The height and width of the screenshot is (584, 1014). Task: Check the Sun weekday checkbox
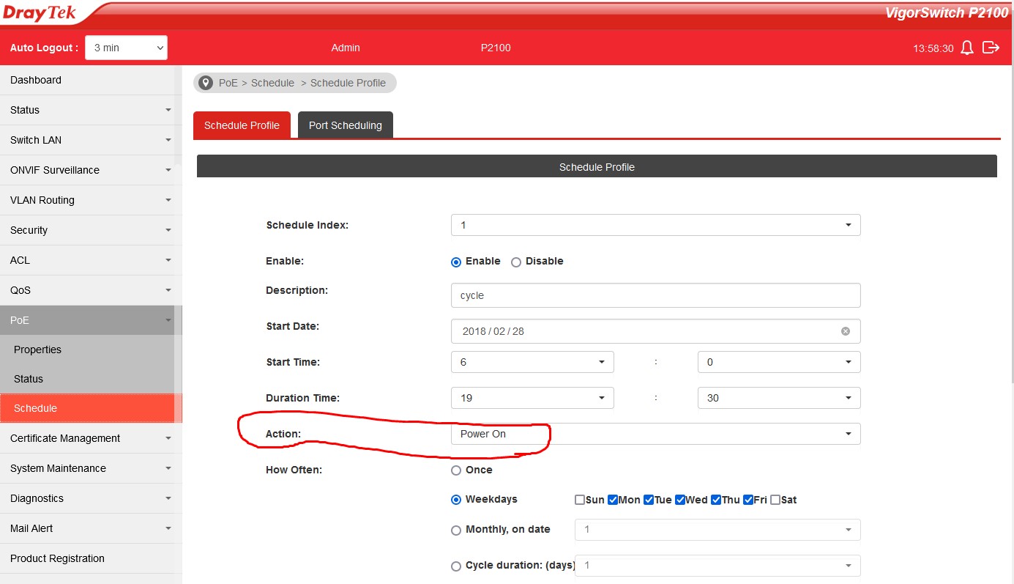pos(580,500)
